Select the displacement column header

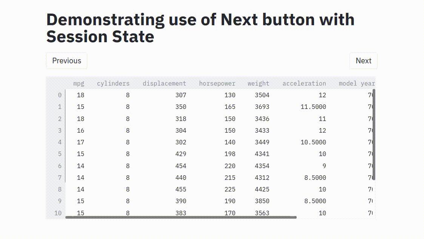(x=164, y=83)
